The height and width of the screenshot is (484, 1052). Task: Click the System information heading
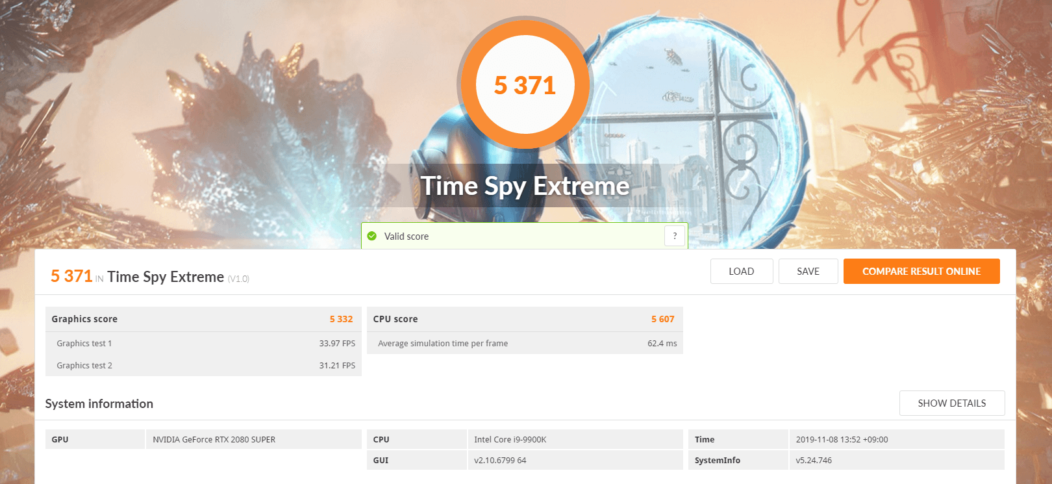pos(99,404)
